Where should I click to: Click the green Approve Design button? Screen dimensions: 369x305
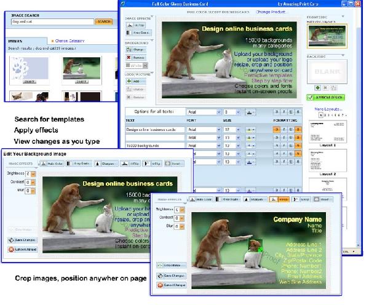pos(325,97)
